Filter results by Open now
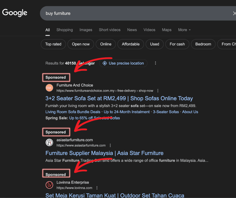236x198 pixels. [81, 44]
